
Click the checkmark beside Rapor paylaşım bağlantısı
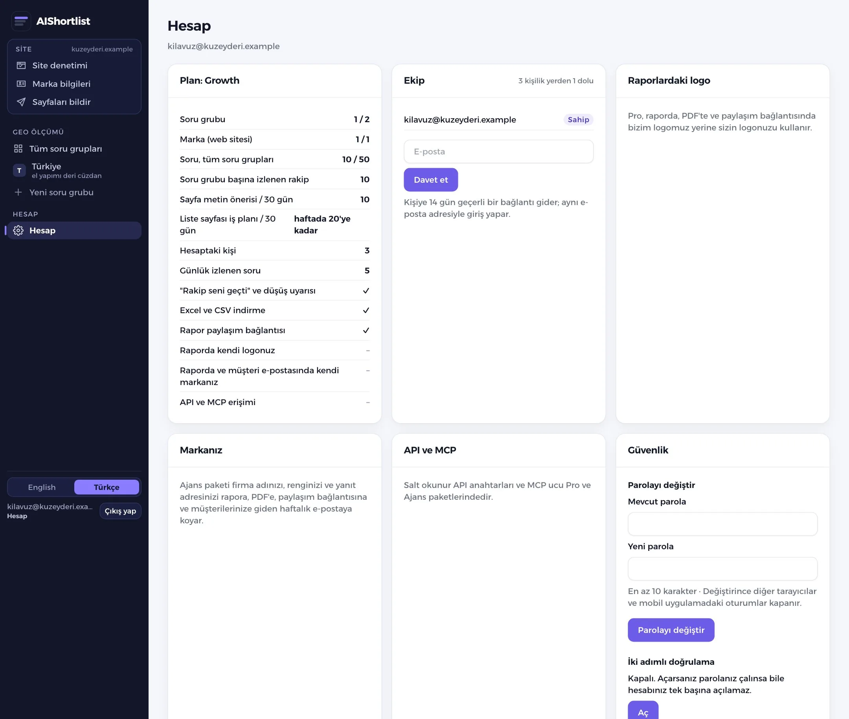click(x=366, y=330)
